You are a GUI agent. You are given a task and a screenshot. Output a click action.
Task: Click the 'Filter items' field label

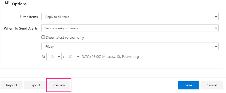pos(29,17)
